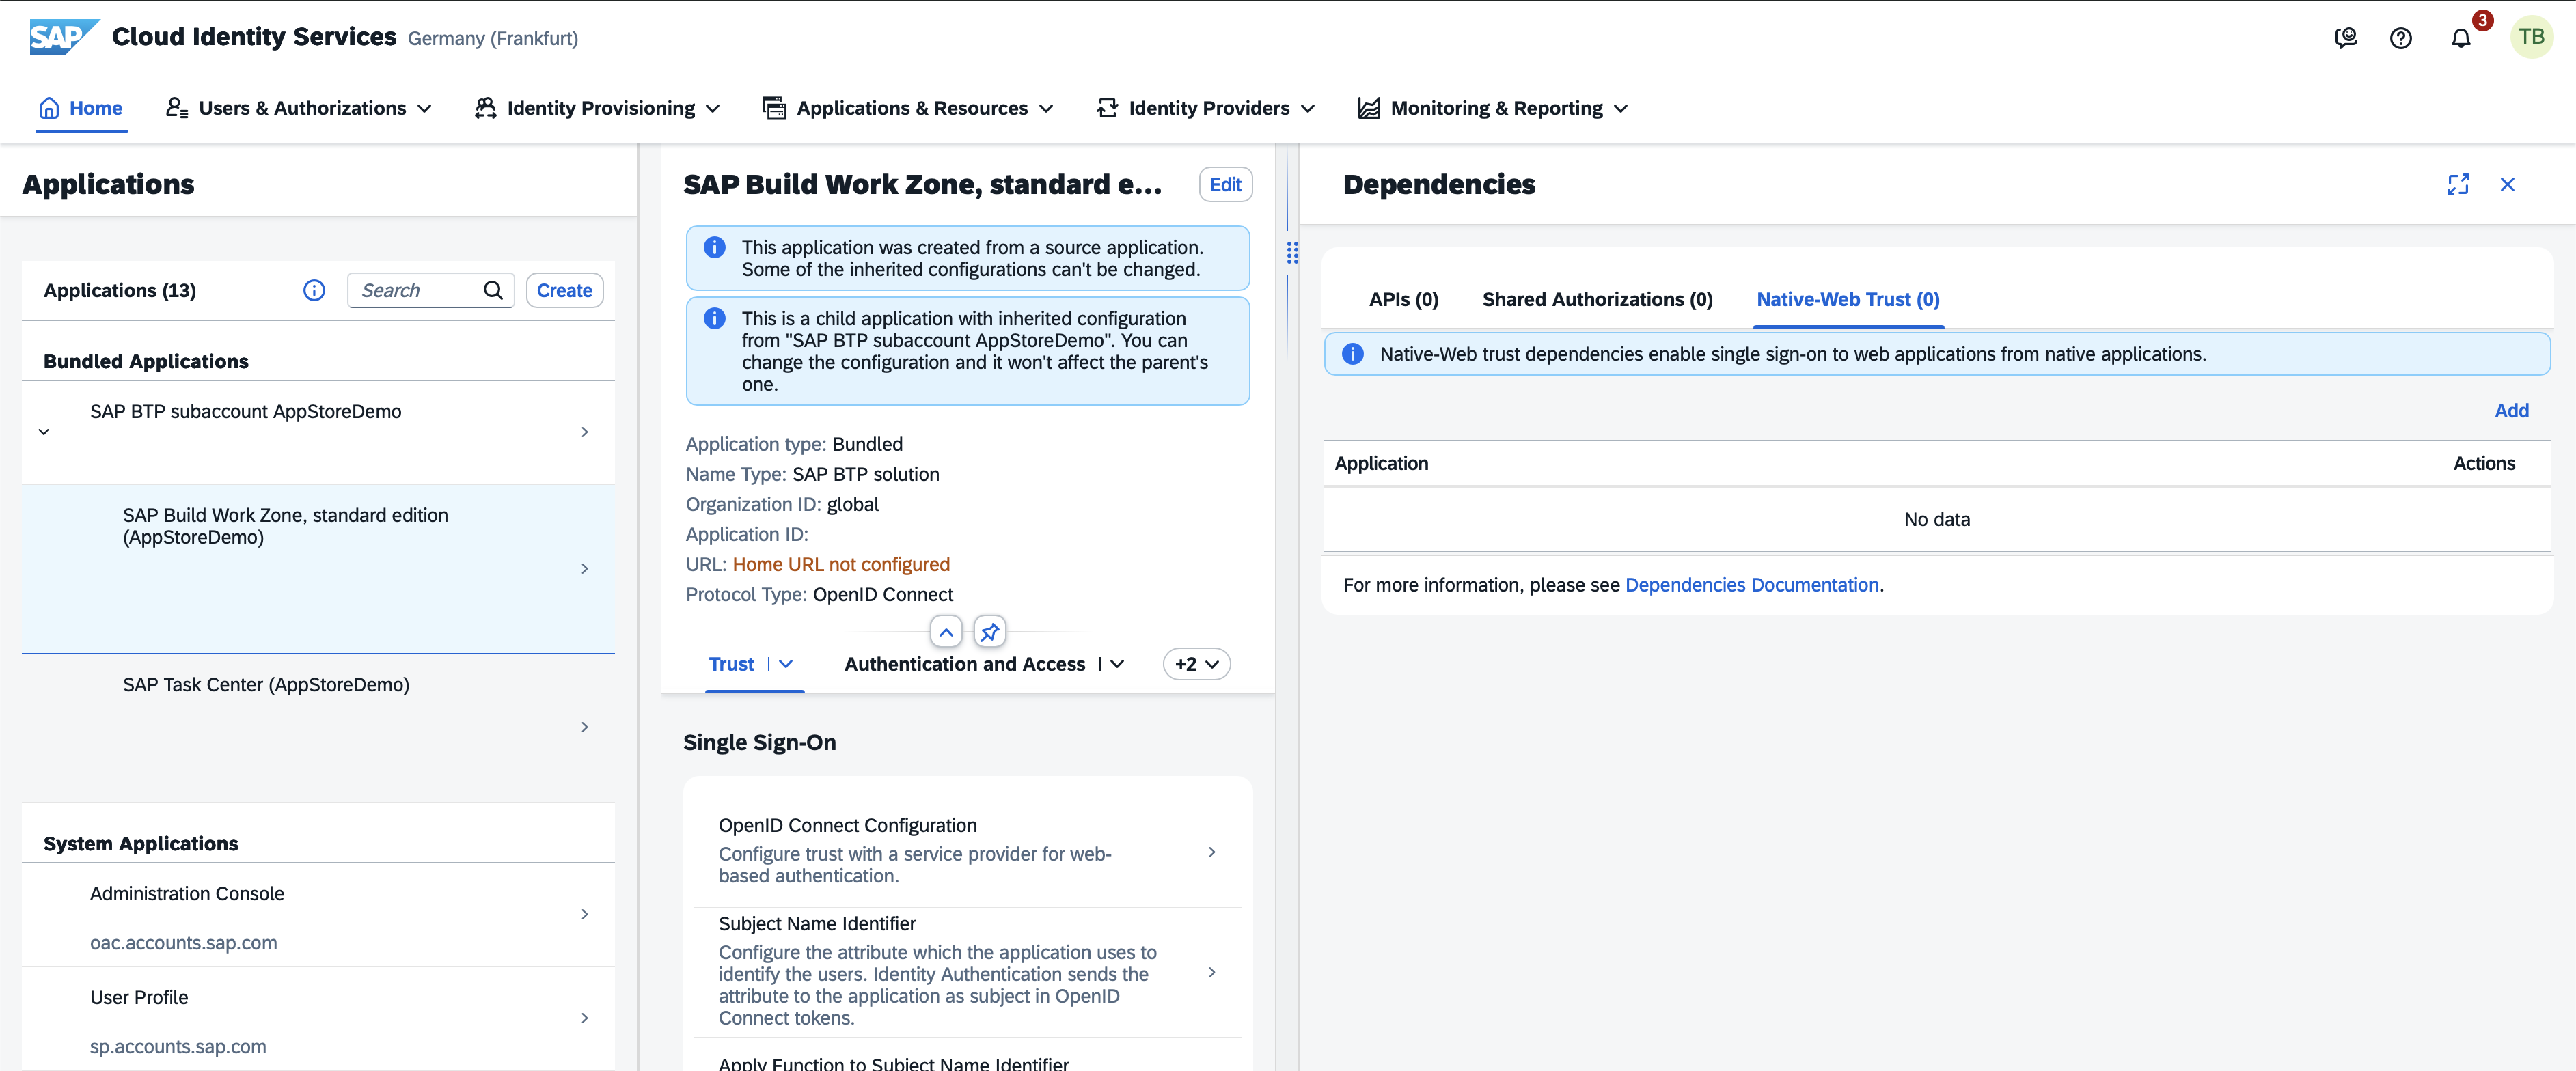
Task: Select the Administration Console application
Action: [x=318, y=914]
